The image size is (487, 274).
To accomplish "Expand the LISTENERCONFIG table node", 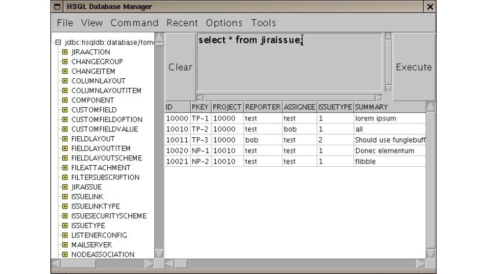I will pyautogui.click(x=64, y=235).
